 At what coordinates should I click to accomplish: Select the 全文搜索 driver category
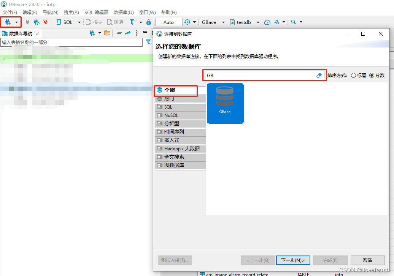click(x=180, y=157)
